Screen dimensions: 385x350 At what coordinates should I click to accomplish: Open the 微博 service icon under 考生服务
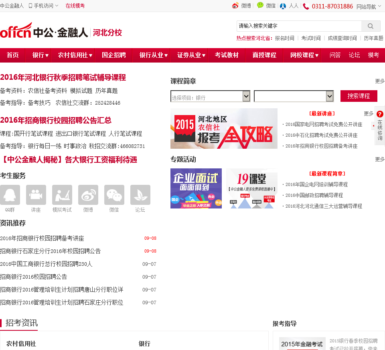click(x=88, y=195)
